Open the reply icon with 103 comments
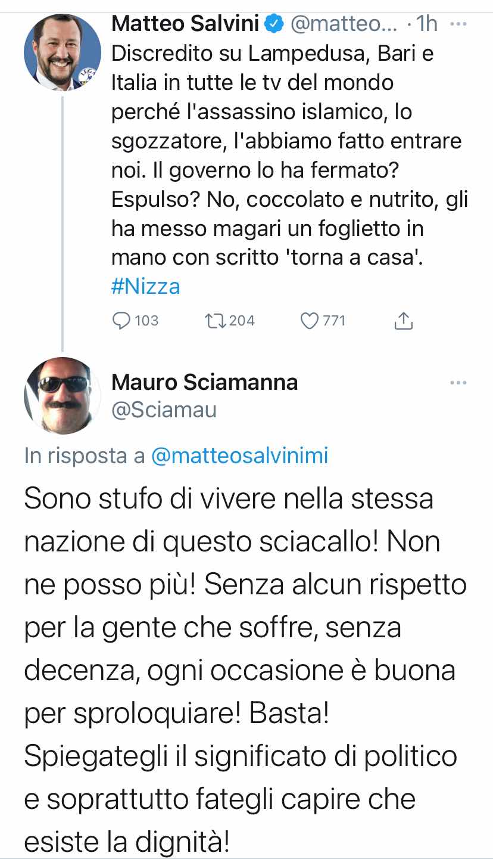493x859 pixels. pos(121,321)
